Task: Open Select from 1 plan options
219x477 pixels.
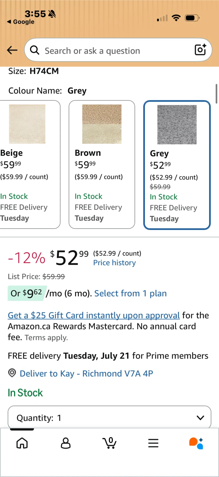Action: coord(130,293)
